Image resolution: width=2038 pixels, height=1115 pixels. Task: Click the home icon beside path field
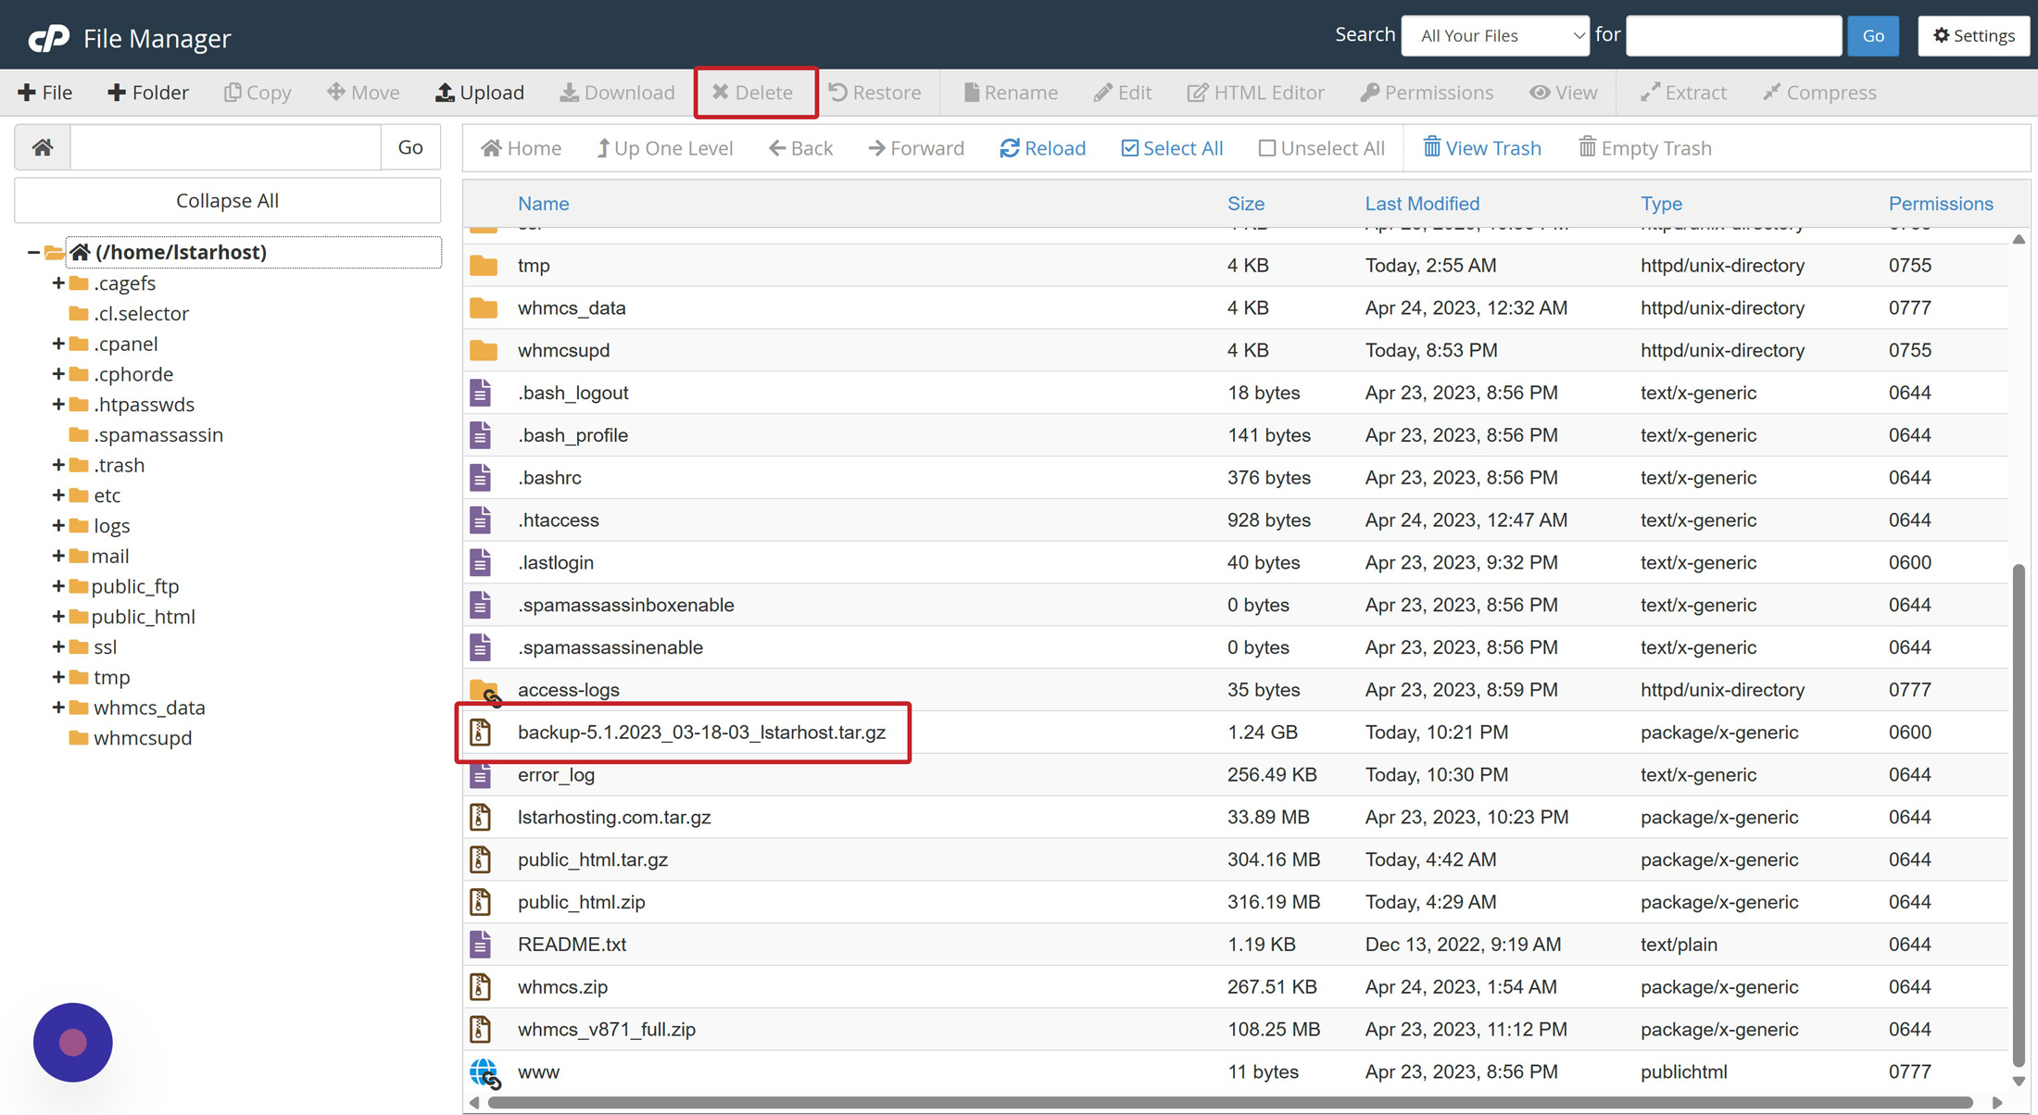coord(43,147)
